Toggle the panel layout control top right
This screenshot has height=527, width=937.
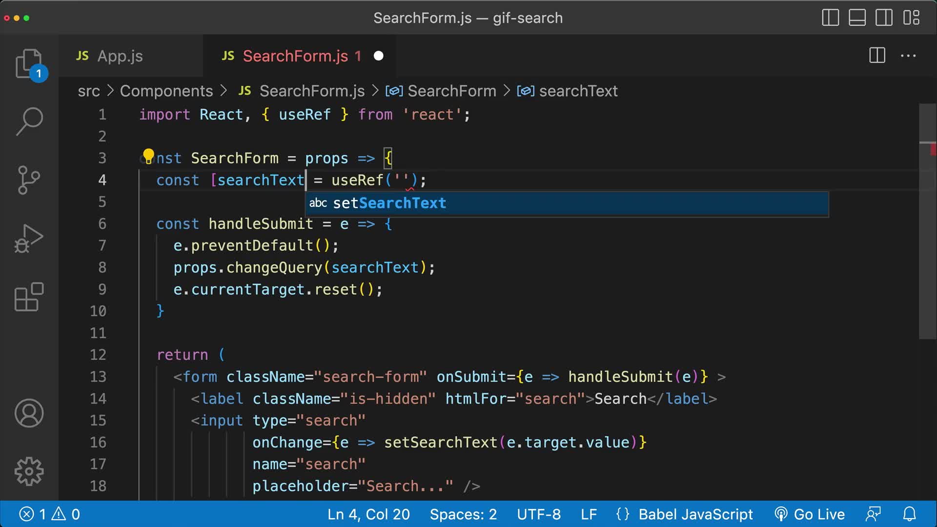point(857,18)
